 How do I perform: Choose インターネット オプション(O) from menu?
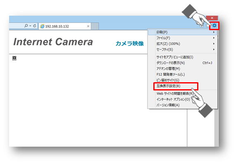[173, 99]
